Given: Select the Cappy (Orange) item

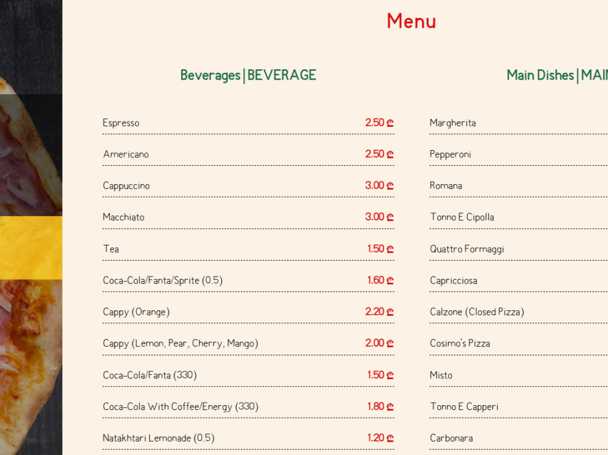Looking at the screenshot, I should click(x=136, y=312).
